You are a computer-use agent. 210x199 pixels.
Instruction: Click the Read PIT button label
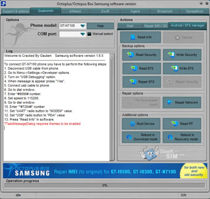[x=187, y=124]
